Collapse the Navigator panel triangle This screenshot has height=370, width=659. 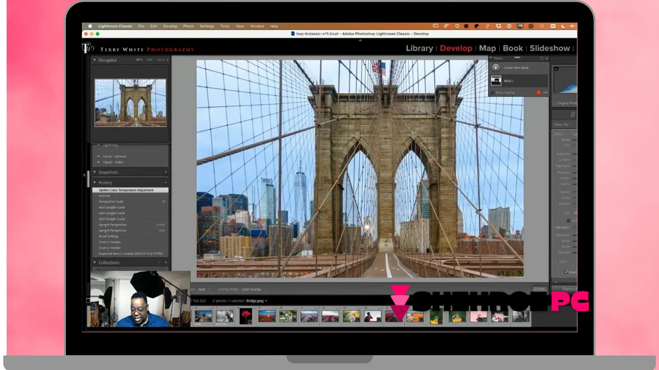(x=95, y=60)
